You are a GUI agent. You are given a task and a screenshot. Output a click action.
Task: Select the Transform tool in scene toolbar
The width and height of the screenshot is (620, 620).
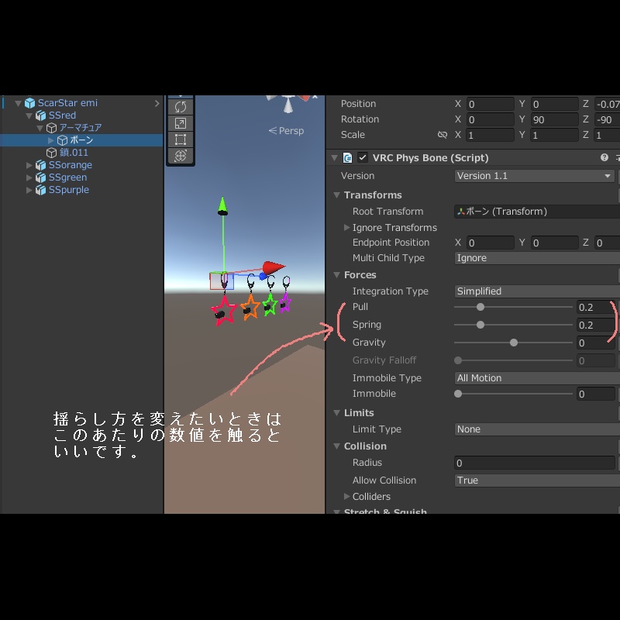tap(181, 156)
